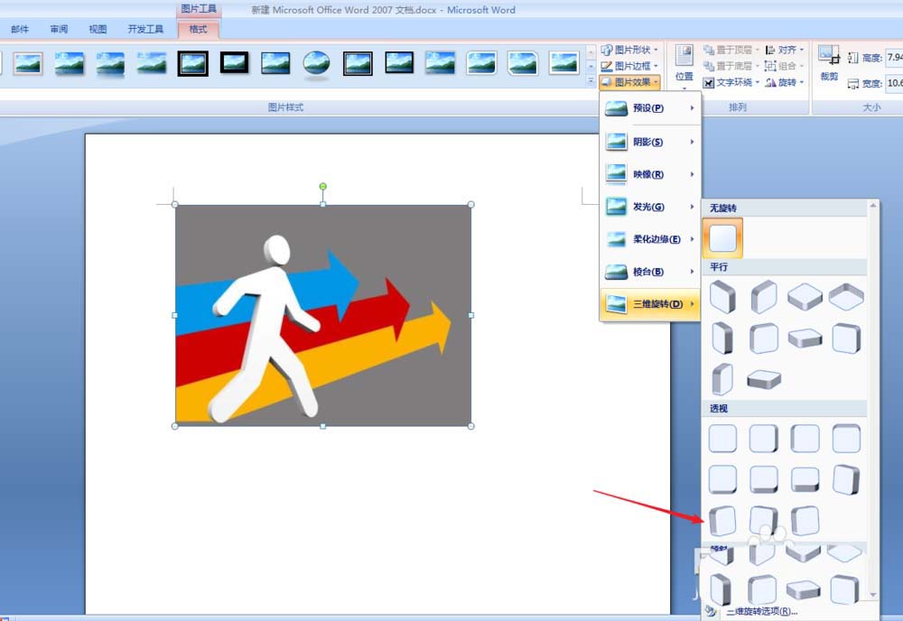Open the 棱台(B) bevel submenu

click(x=650, y=272)
